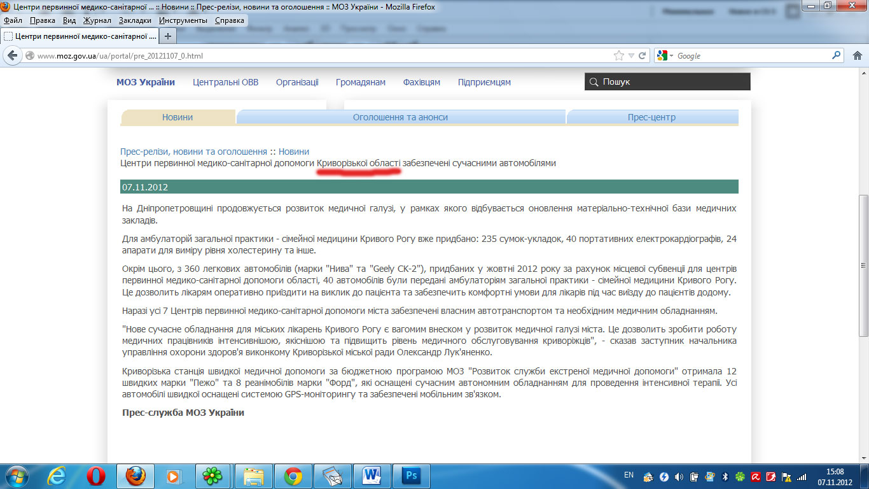The width and height of the screenshot is (869, 489).
Task: Switch to the Прес-центр tab
Action: (x=651, y=117)
